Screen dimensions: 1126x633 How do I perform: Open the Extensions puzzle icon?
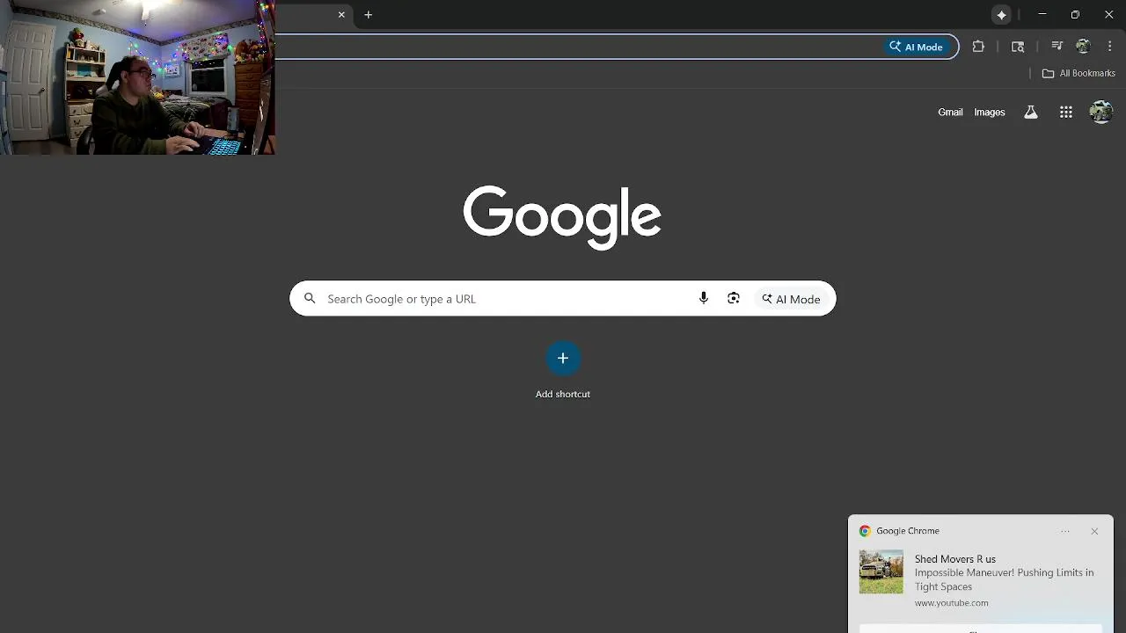click(x=978, y=47)
